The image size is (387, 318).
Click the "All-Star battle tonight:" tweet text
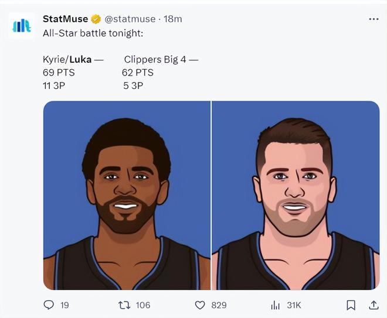click(93, 33)
